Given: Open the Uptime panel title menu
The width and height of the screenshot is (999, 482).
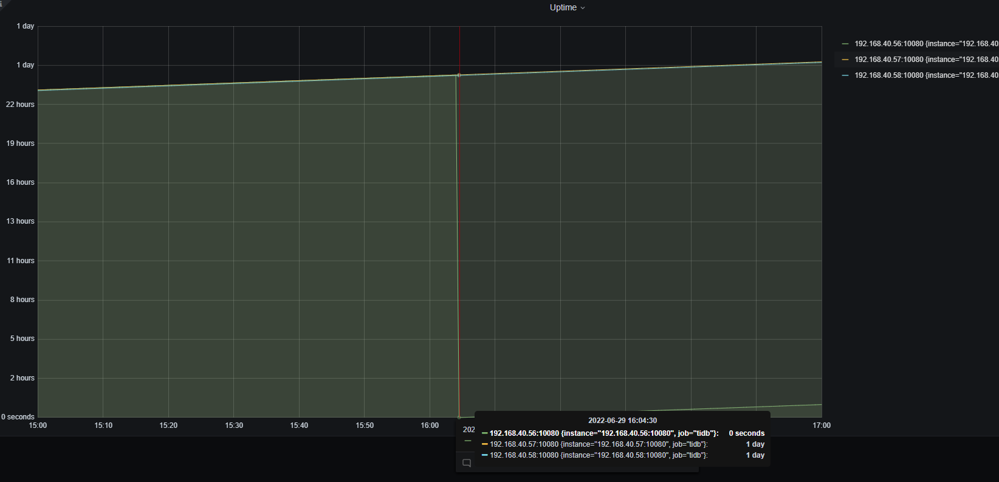Looking at the screenshot, I should coord(563,7).
